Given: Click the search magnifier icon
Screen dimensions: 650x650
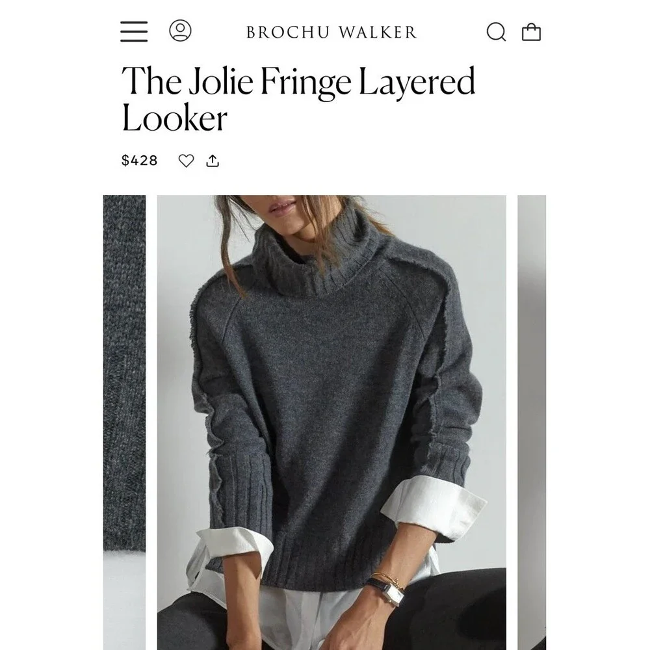Looking at the screenshot, I should [496, 32].
